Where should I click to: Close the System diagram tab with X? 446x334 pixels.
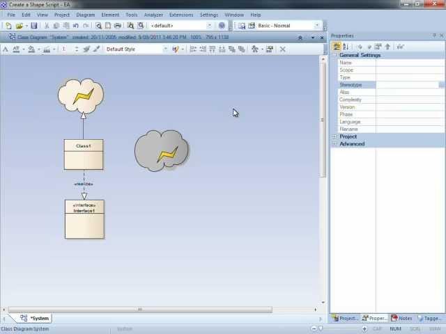pos(322,38)
